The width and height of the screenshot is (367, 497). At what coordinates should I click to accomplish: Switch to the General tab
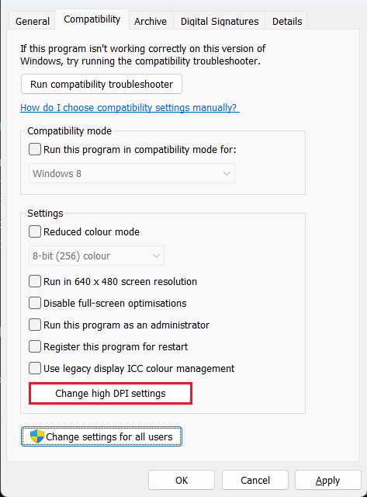(x=33, y=21)
